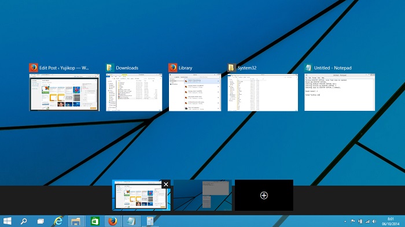405x227 pixels.
Task: Select the Edit Post Yujikop window thumbnail
Action: 64,92
